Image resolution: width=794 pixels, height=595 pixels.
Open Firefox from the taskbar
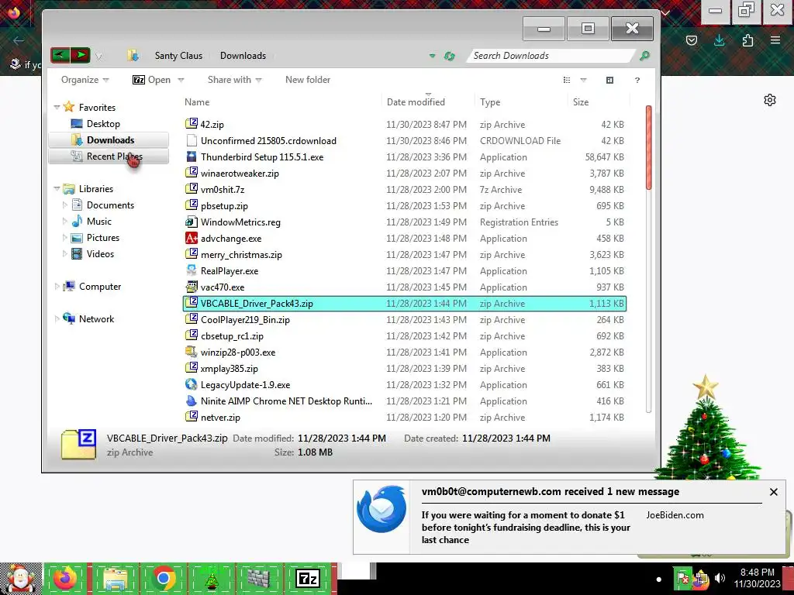[x=65, y=578]
